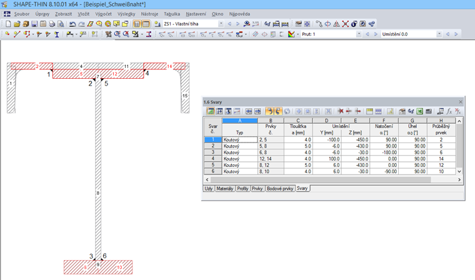Image resolution: width=475 pixels, height=280 pixels.
Task: Click cell '12, 14' in Prvky column
Action: (271, 159)
